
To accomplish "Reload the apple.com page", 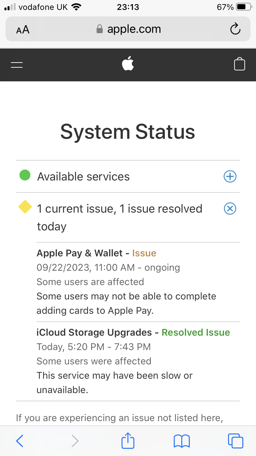I will tap(235, 29).
